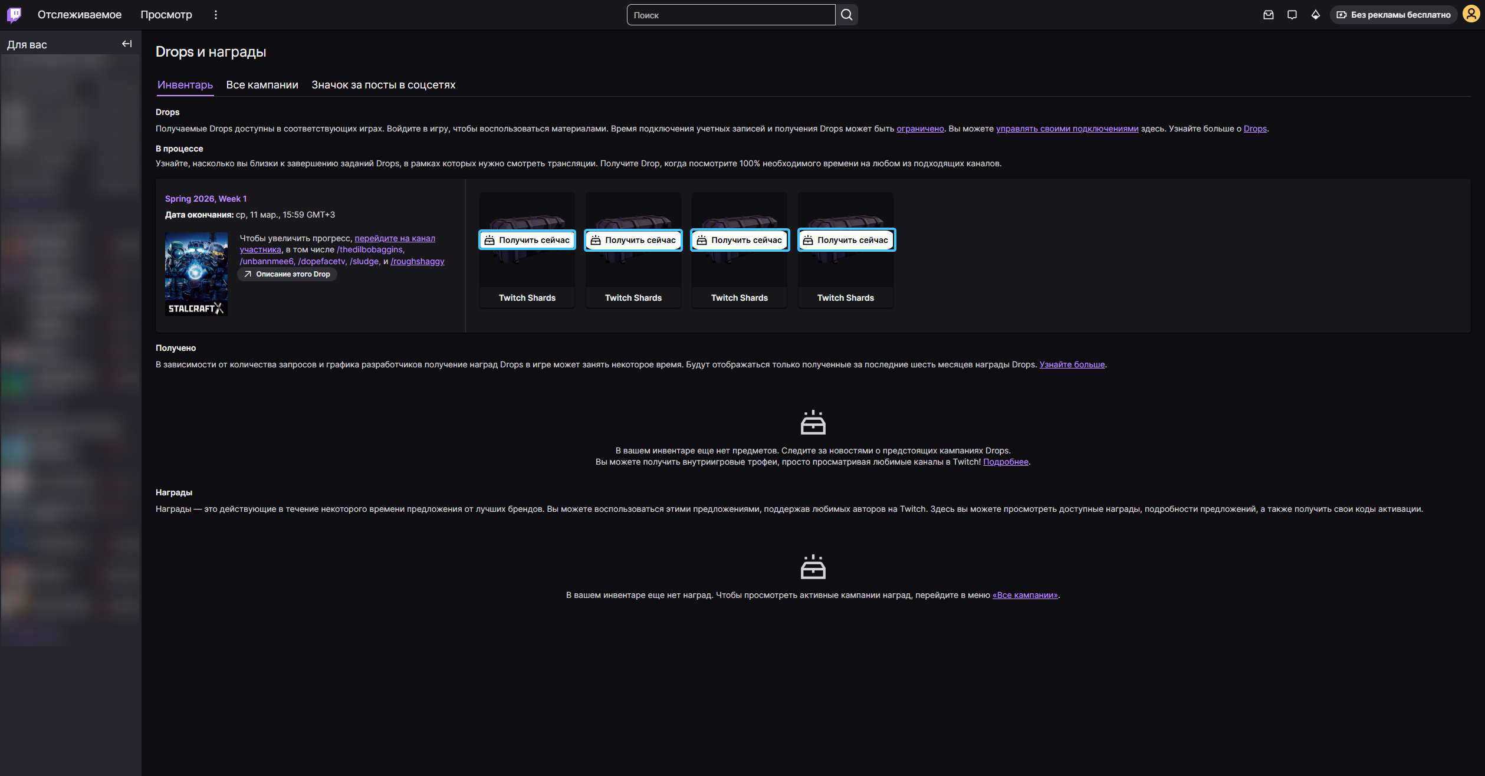1485x776 pixels.
Task: Click the search input field
Action: pos(730,15)
